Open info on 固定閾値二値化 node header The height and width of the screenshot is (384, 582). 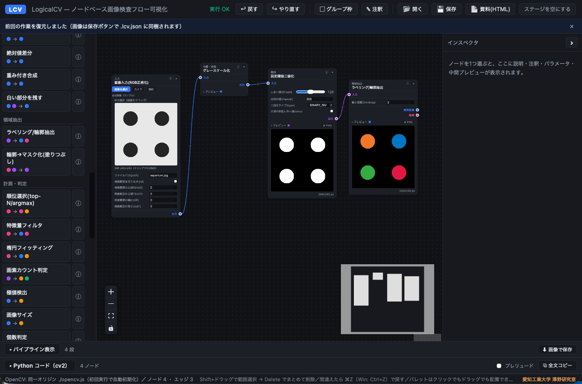pyautogui.click(x=327, y=72)
